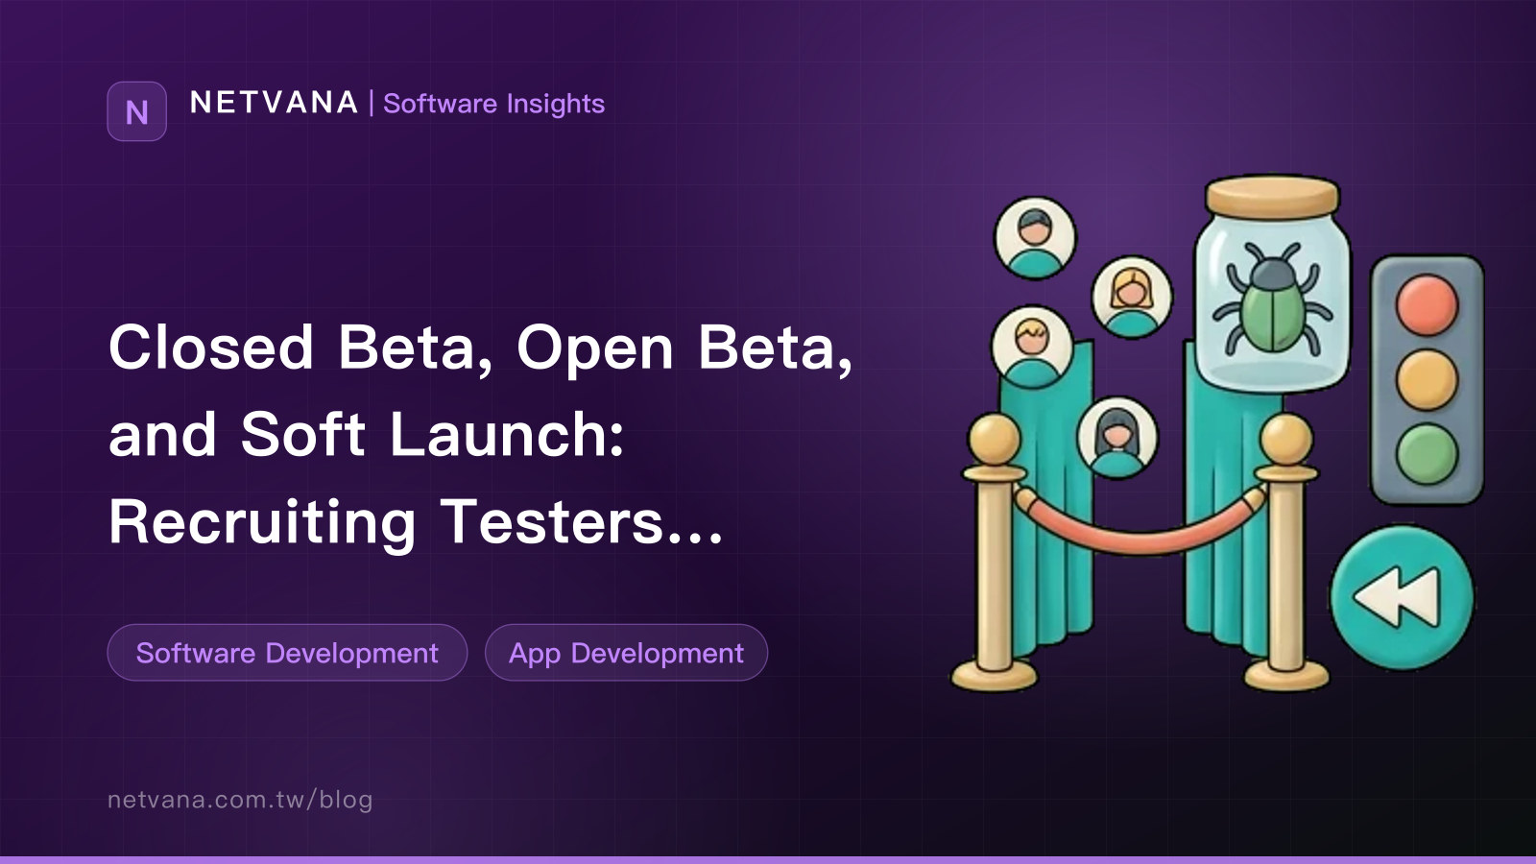Click the purple N logo icon
The height and width of the screenshot is (864, 1536).
tap(136, 111)
